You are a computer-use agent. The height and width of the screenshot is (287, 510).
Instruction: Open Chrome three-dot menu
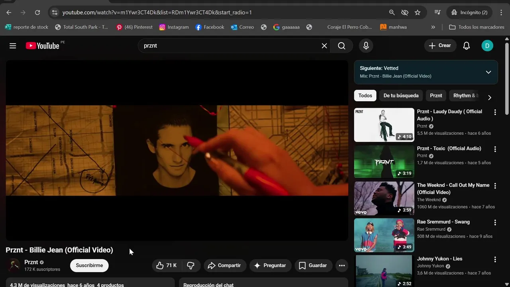point(501,12)
